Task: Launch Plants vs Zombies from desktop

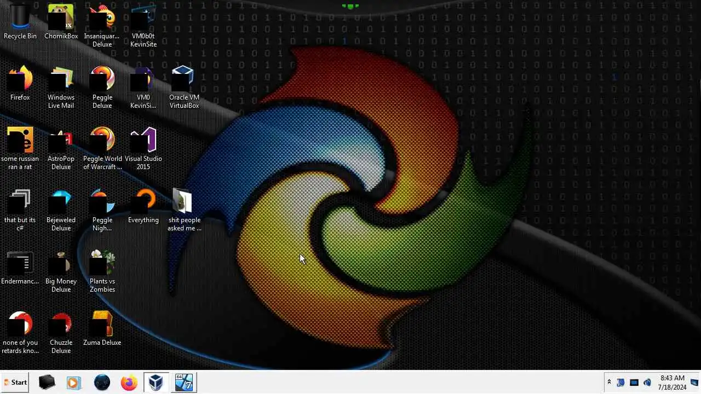Action: point(102,271)
